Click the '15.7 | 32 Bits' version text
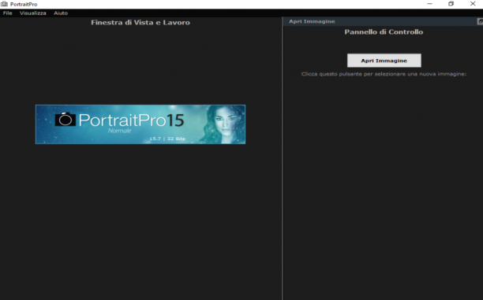Screen dimensions: 483x300 click(167, 139)
